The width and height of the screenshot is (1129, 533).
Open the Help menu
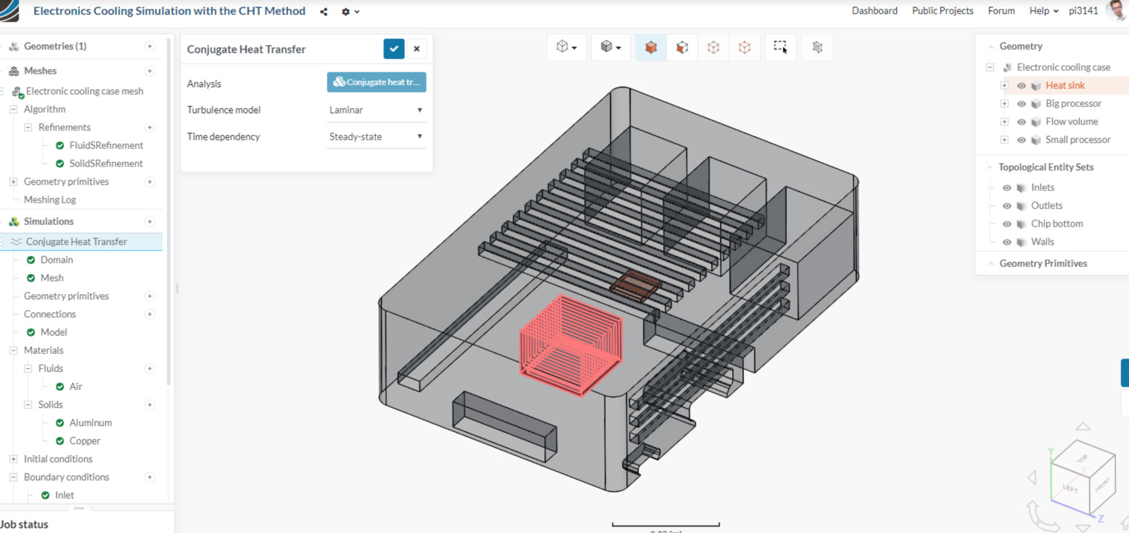tap(1043, 11)
